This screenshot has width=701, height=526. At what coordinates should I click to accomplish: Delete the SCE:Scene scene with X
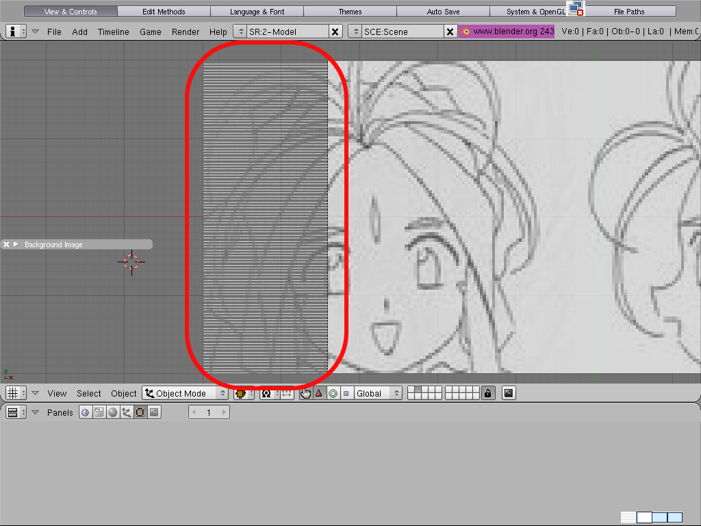450,32
